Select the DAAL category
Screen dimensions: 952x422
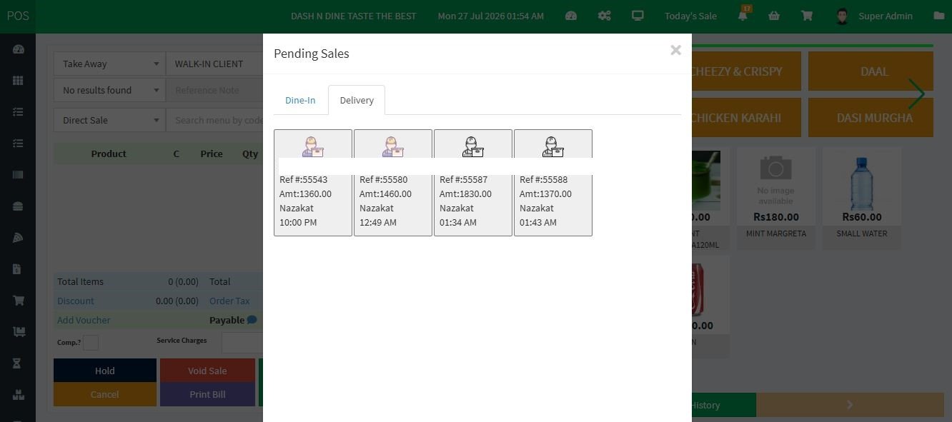pyautogui.click(x=871, y=71)
